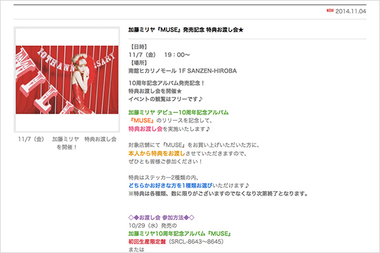Click the 【日時】 heading
The width and height of the screenshot is (380, 253).
139,47
